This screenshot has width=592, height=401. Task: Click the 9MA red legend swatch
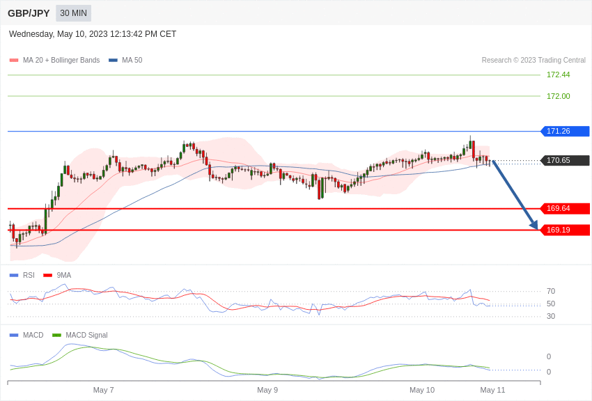tap(47, 276)
